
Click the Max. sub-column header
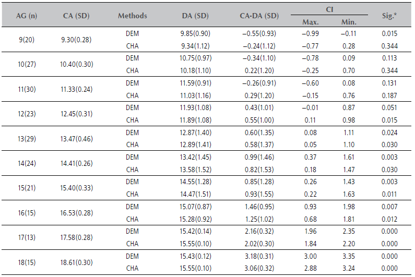coord(311,21)
